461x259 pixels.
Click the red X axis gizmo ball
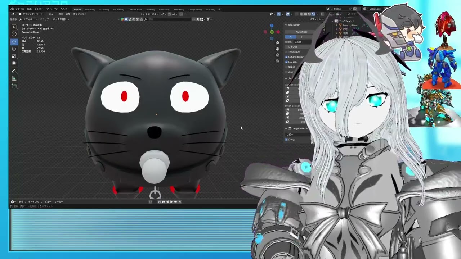[x=278, y=32]
